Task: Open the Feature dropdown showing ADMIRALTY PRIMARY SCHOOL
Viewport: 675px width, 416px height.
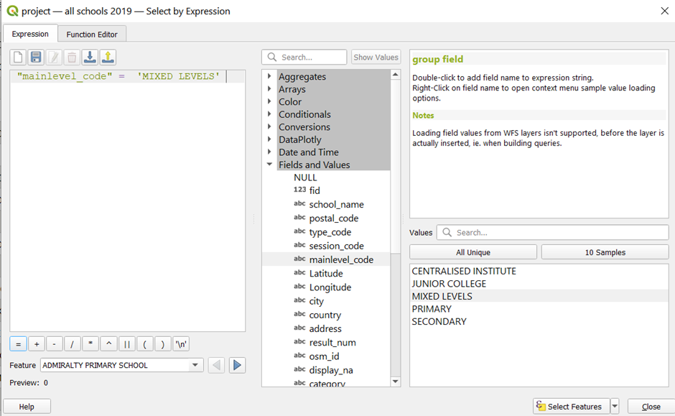Action: coord(195,365)
